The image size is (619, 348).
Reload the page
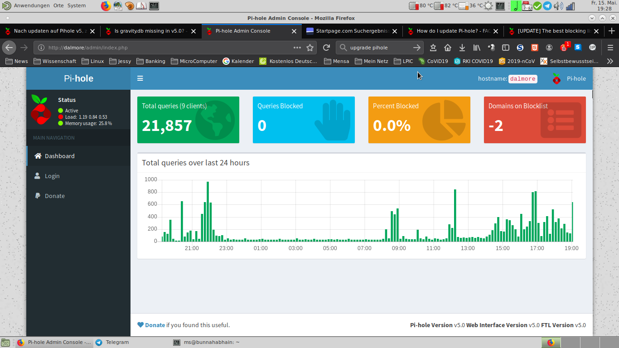coord(326,48)
